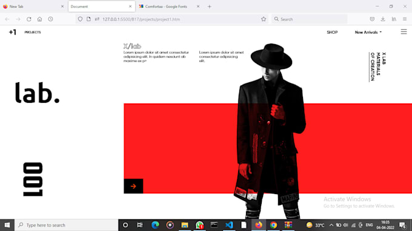Image resolution: width=412 pixels, height=231 pixels.
Task: Click the Firefox Search box
Action: click(309, 19)
